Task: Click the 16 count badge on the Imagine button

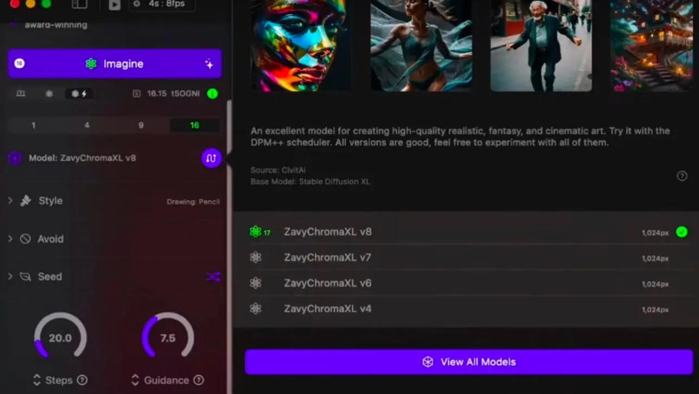Action: click(20, 63)
